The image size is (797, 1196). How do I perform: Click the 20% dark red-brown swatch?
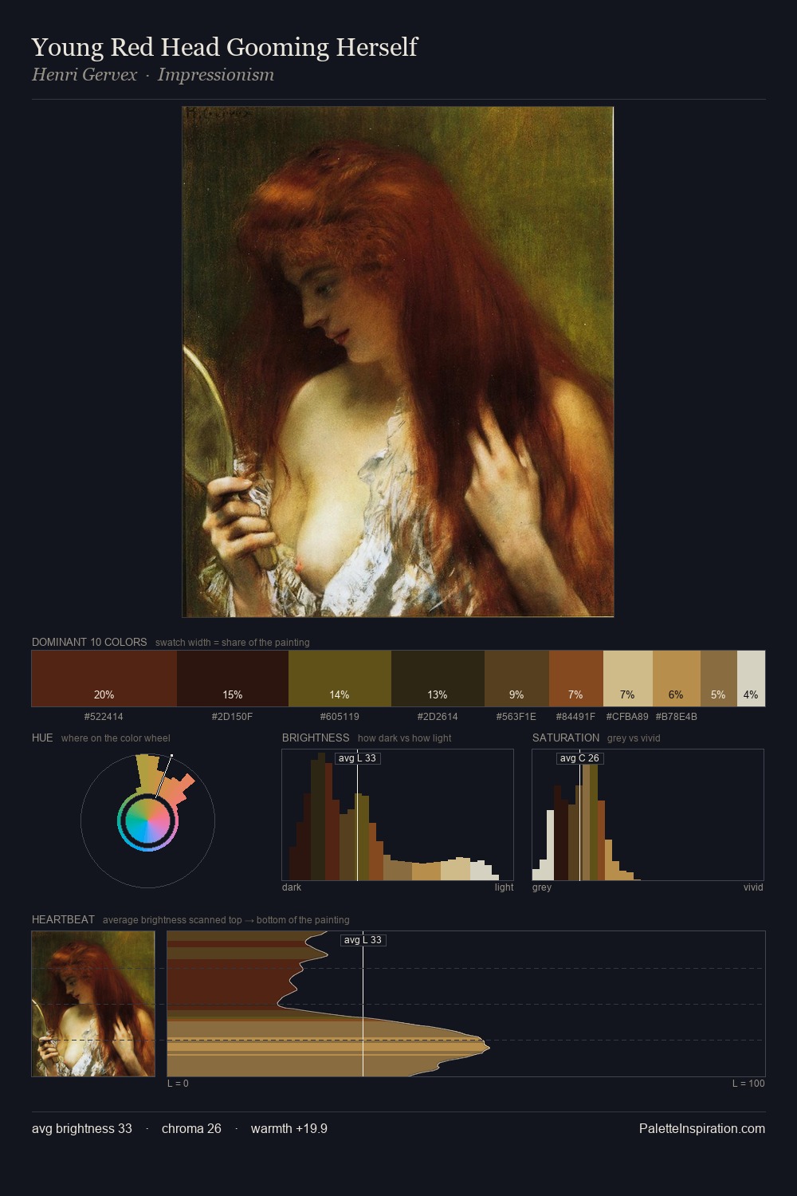(104, 679)
